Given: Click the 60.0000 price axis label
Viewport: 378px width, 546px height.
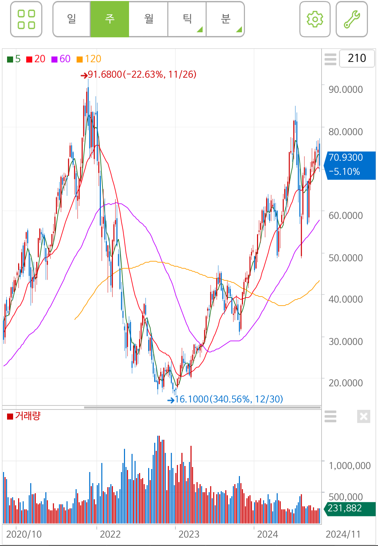Looking at the screenshot, I should tap(346, 216).
